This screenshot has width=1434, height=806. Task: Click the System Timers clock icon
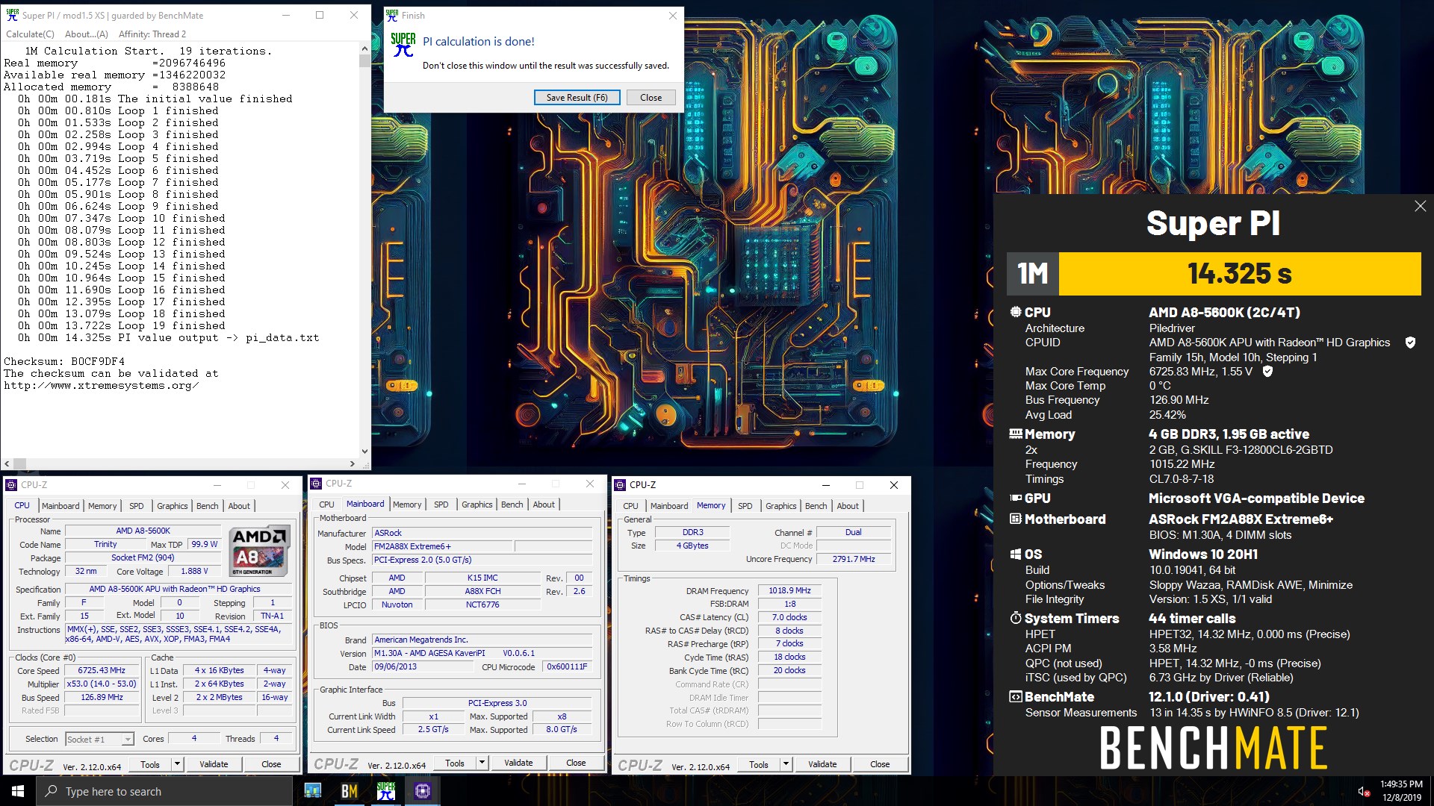[1015, 618]
